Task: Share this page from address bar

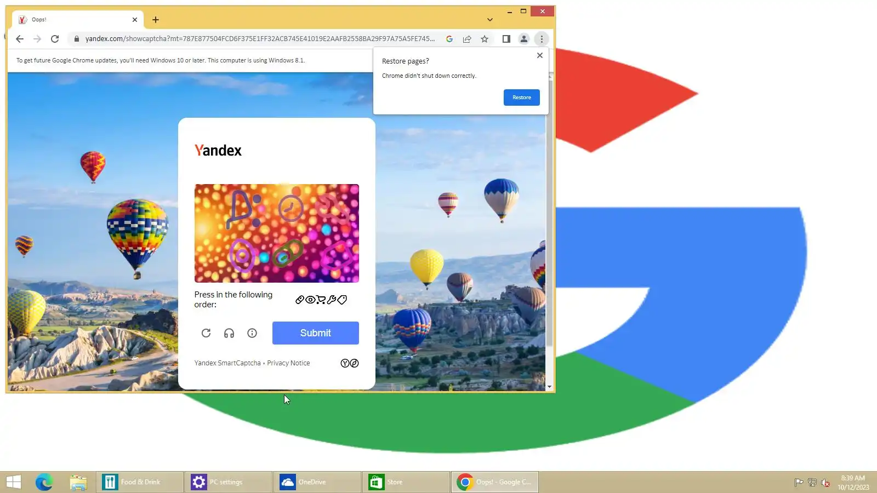Action: (467, 39)
